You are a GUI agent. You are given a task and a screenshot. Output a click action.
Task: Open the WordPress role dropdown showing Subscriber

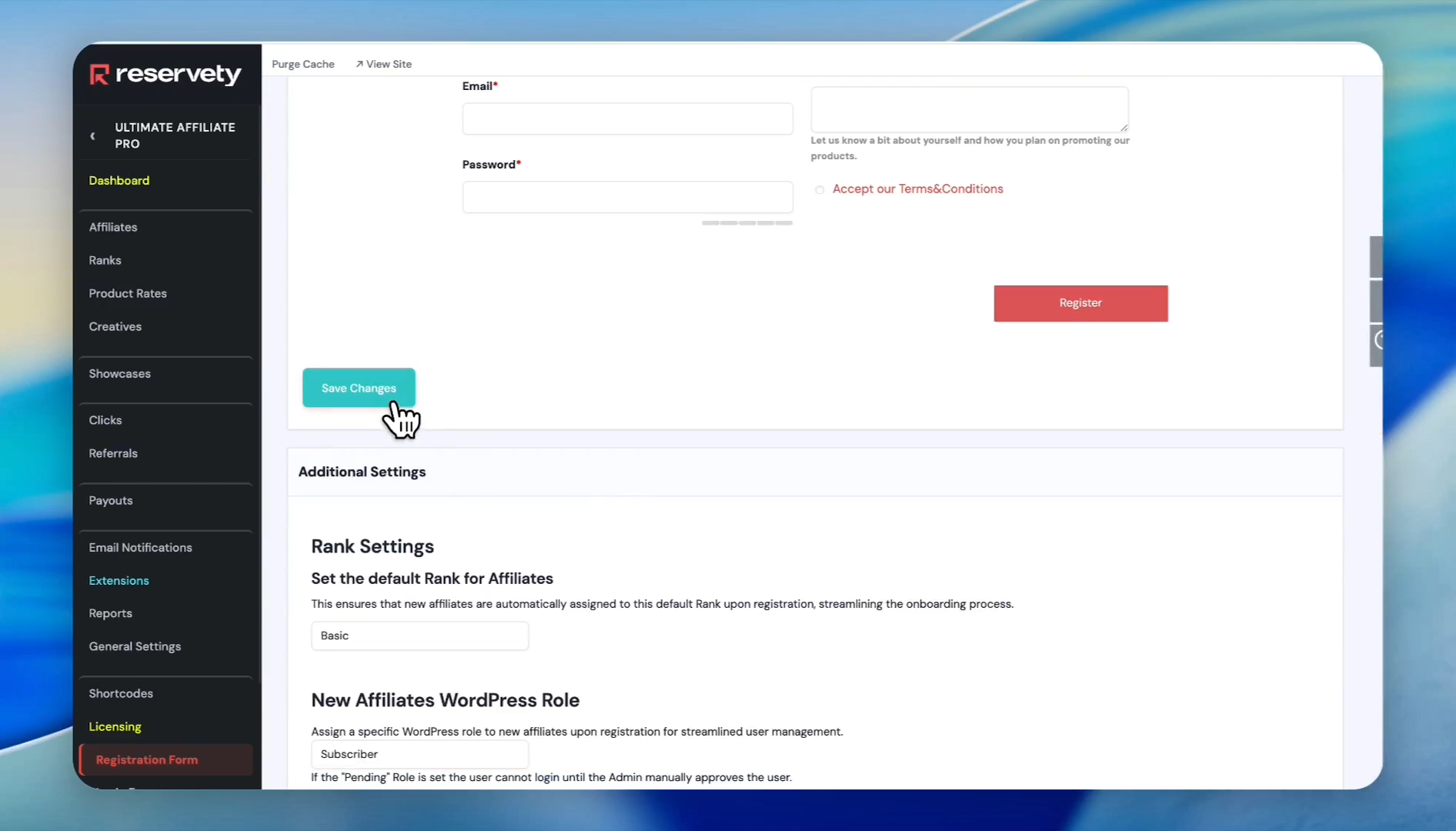point(419,754)
